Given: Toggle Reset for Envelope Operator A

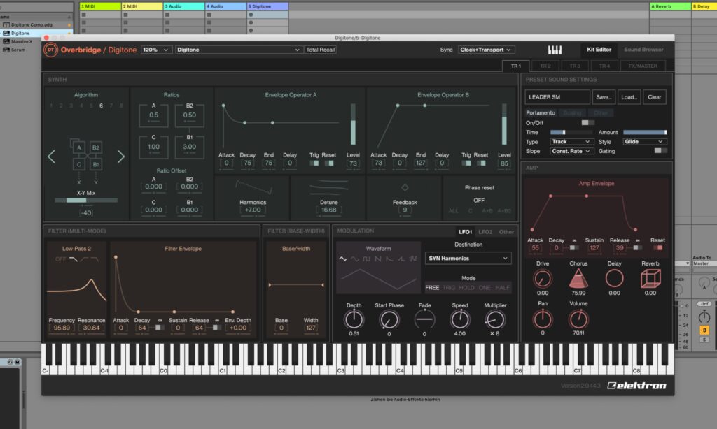Looking at the screenshot, I should (329, 163).
